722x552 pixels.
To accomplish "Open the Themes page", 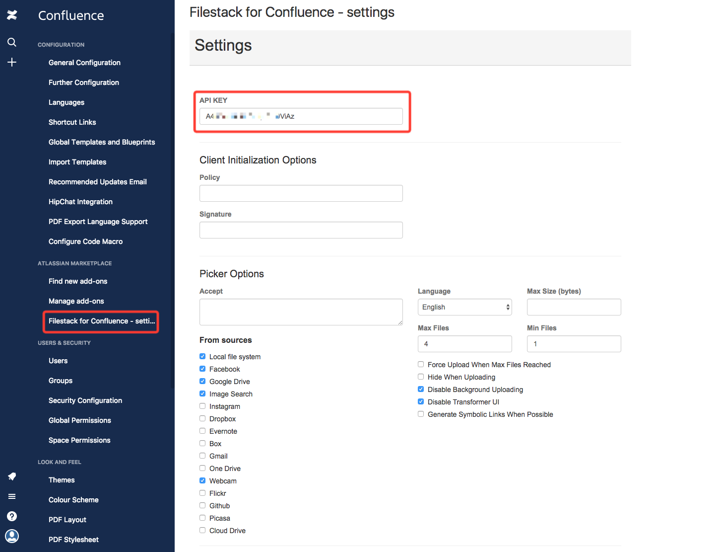I will 62,480.
